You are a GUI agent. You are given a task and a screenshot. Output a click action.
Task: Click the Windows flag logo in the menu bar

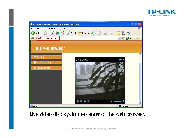pos(139,28)
